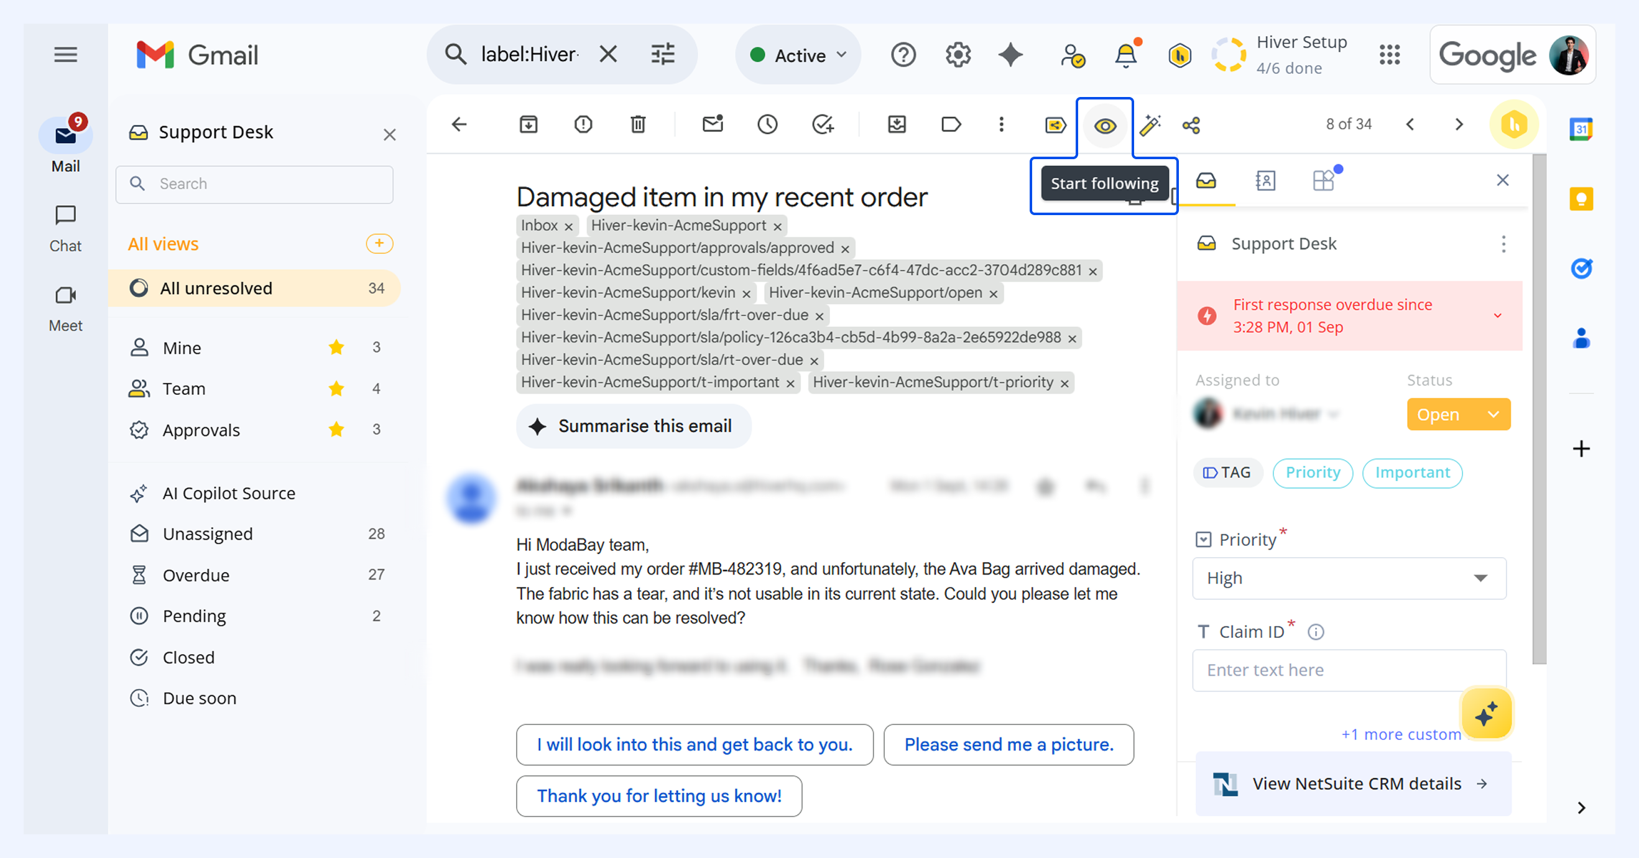The image size is (1639, 858).
Task: Open Hiver notifications bell
Action: click(x=1126, y=55)
